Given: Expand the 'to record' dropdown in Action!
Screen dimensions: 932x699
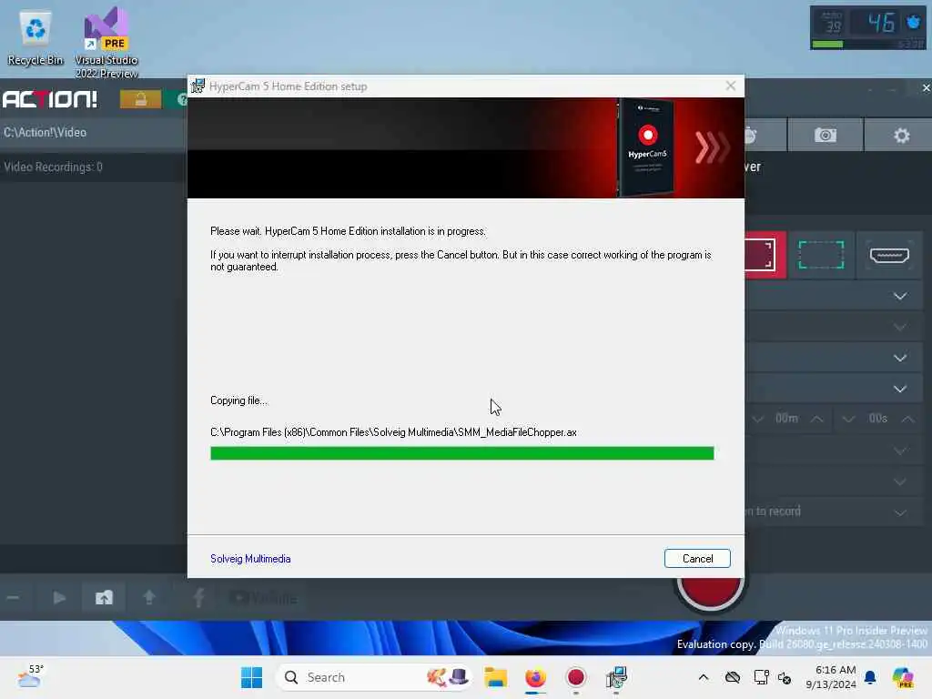Looking at the screenshot, I should point(900,512).
